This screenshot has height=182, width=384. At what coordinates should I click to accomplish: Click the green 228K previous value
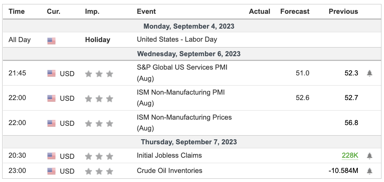pos(350,156)
